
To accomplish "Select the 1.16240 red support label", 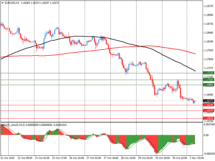I will coord(209,105).
